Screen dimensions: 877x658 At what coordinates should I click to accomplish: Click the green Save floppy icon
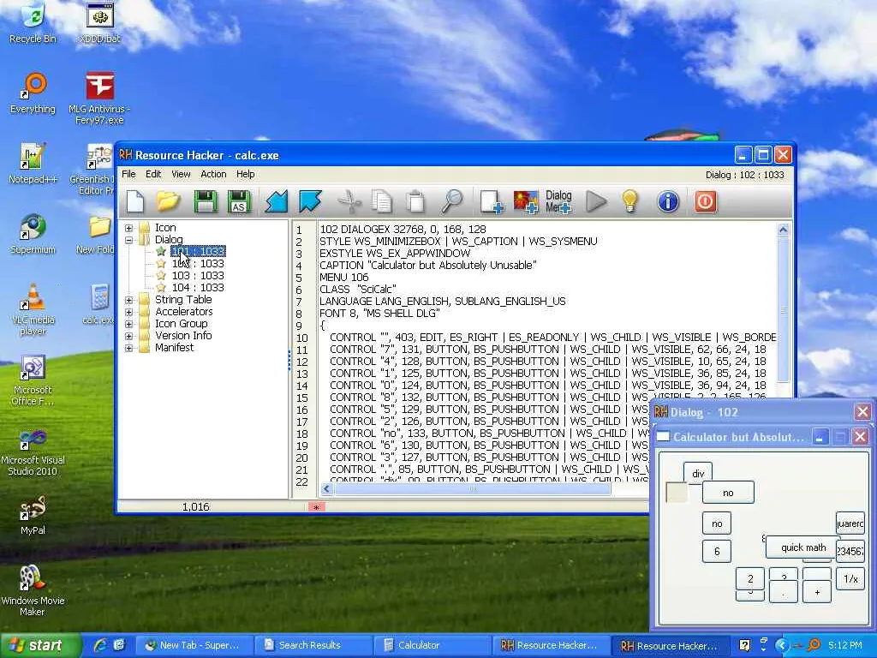tap(206, 201)
